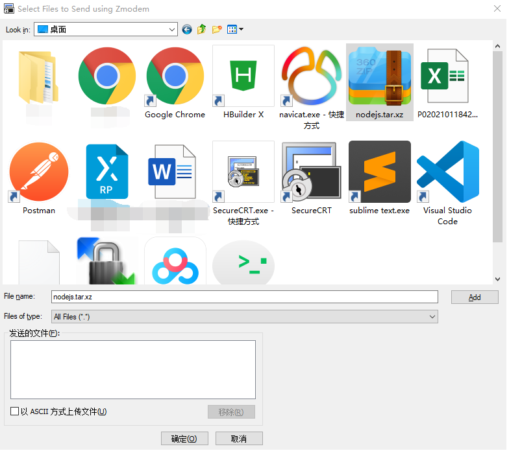Click the Back navigation arrow icon
Viewport: 509px width, 451px height.
(187, 30)
